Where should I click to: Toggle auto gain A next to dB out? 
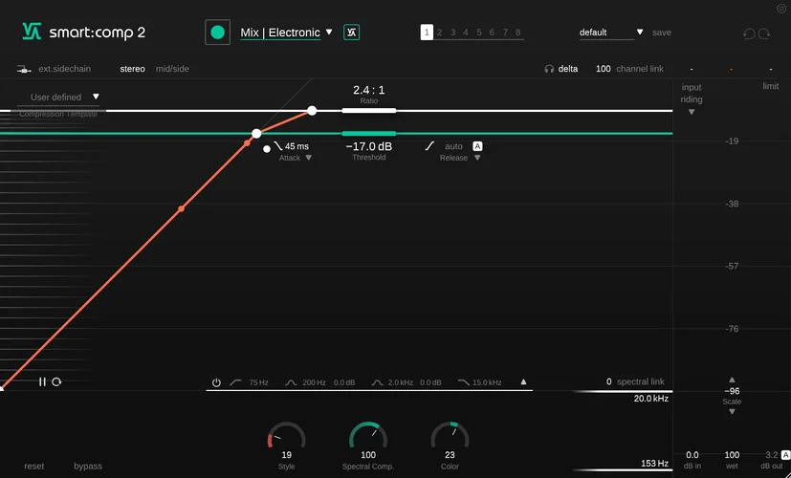click(785, 455)
